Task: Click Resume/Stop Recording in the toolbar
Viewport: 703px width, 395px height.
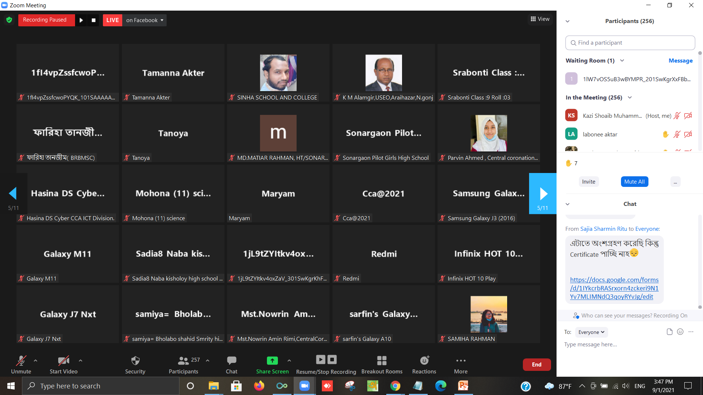Action: tap(326, 365)
